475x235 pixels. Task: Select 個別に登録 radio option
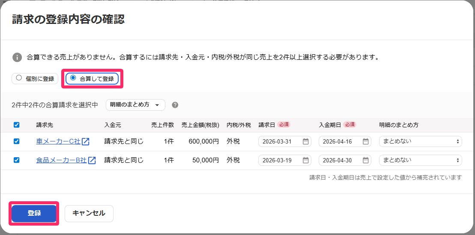pos(35,79)
